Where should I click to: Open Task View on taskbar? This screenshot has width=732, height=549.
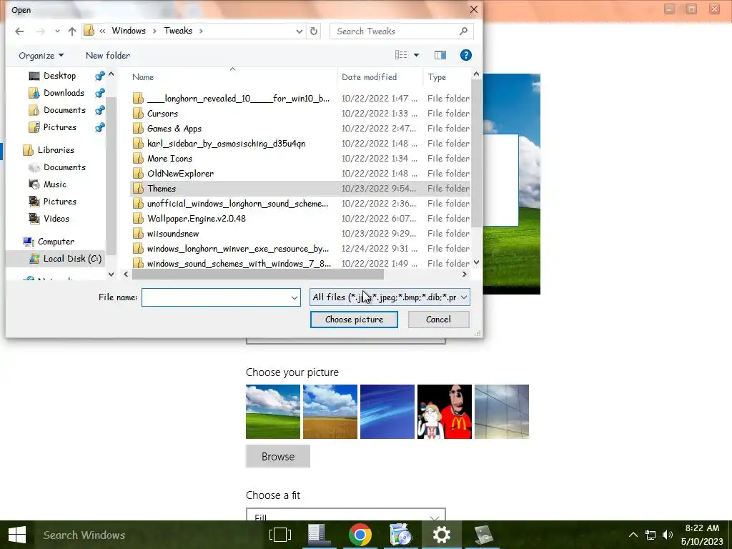click(x=280, y=535)
